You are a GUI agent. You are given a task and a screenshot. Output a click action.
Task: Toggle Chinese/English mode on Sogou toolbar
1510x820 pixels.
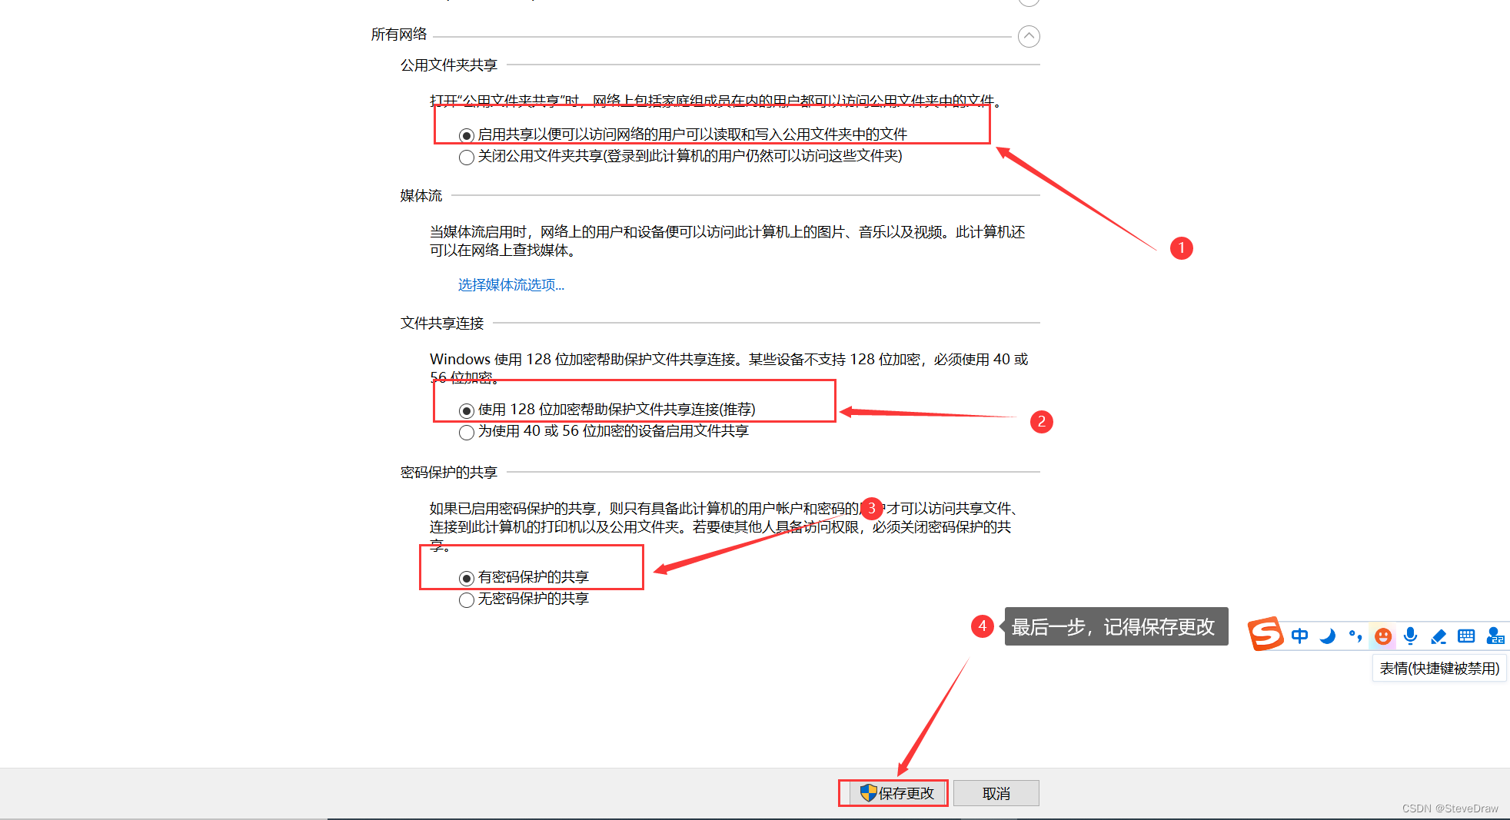tap(1299, 636)
